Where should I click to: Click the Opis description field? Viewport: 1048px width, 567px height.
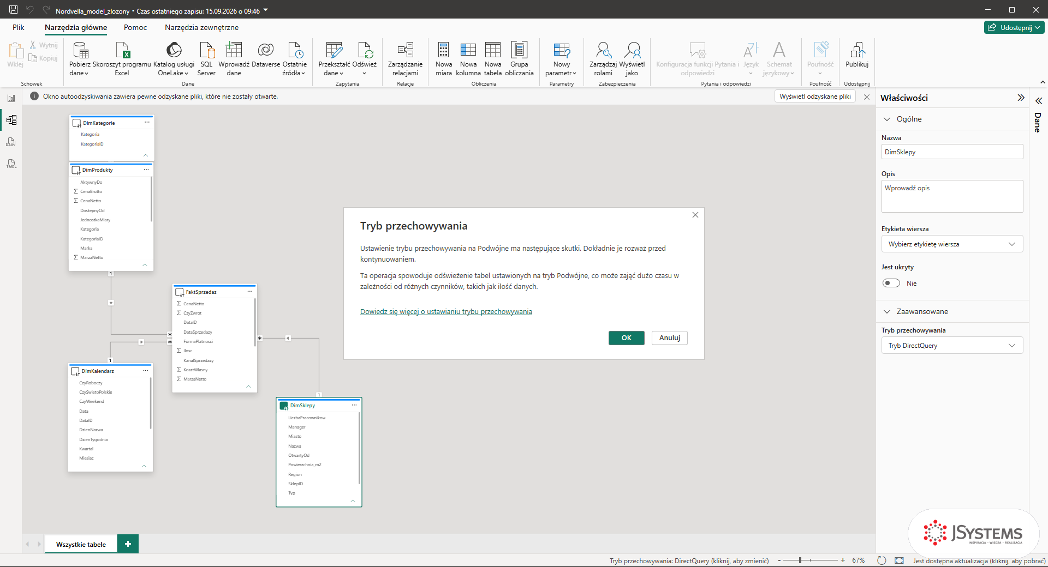(x=952, y=196)
